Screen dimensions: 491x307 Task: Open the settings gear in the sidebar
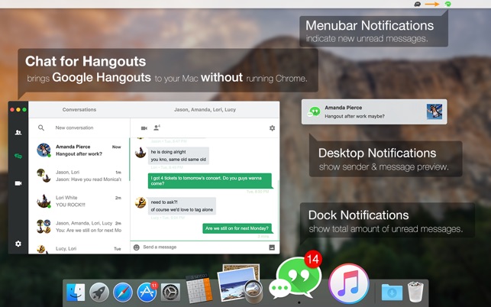18,244
